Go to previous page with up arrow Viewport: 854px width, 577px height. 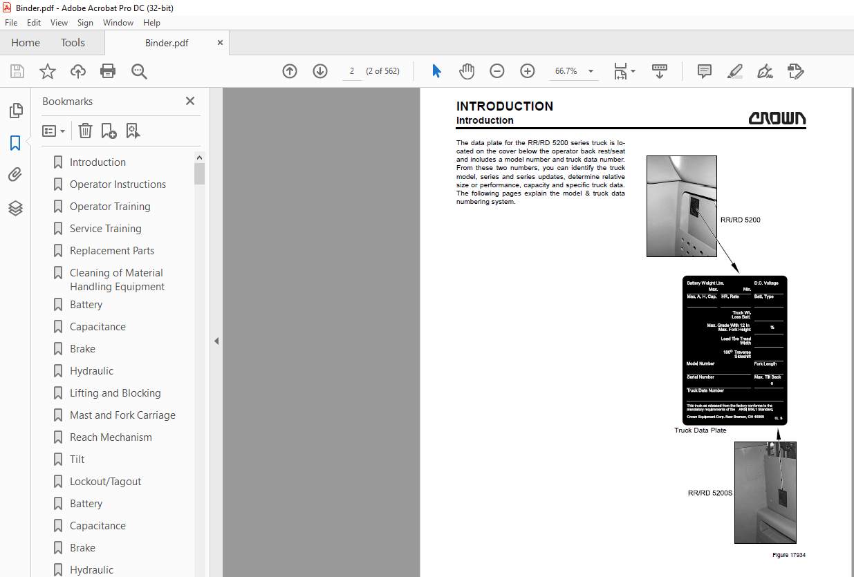[290, 71]
